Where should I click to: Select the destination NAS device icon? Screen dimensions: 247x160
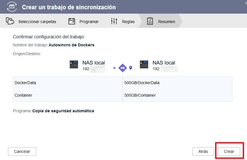[x=144, y=65]
